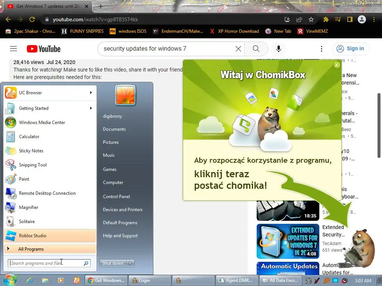Viewport: 382px width, 286px height.
Task: Open 2pac Shakur bookmark
Action: [31, 31]
